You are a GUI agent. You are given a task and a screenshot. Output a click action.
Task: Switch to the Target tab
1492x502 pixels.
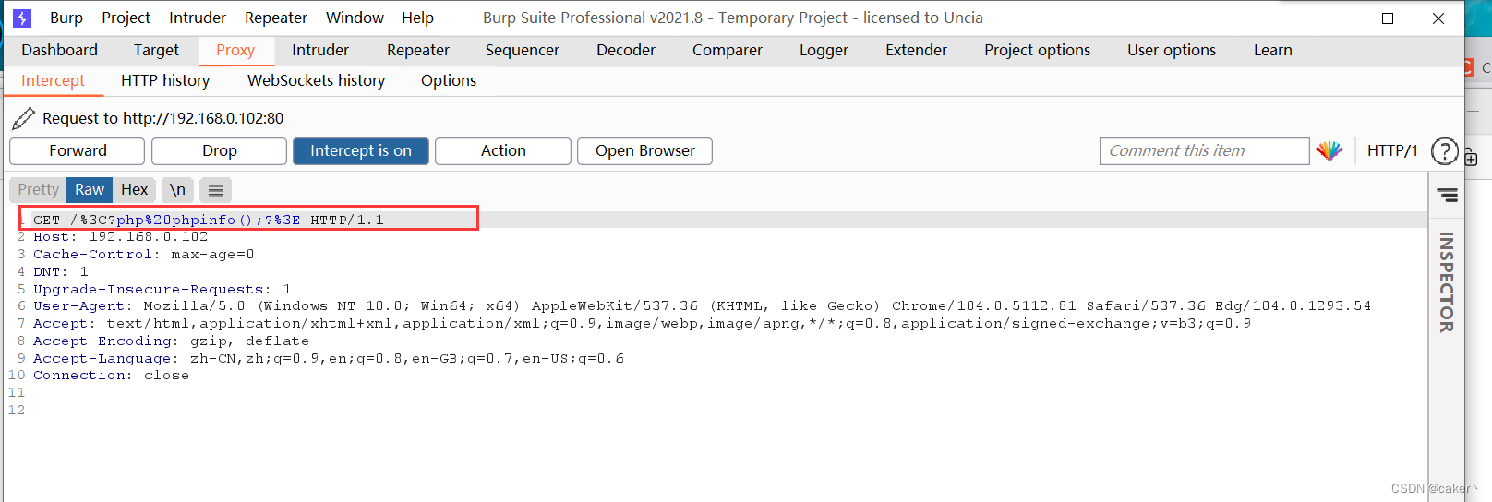(156, 51)
